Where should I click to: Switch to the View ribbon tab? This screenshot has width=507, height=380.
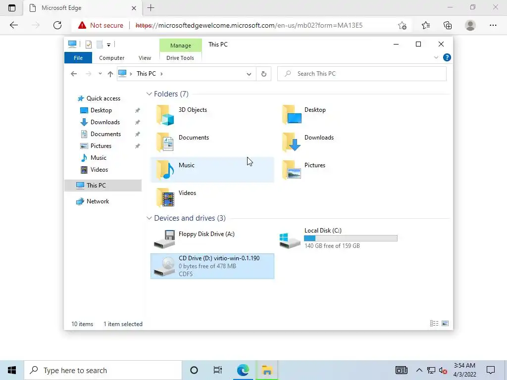tap(145, 58)
